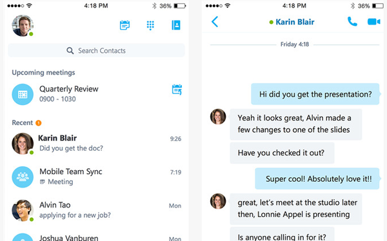387x241 pixels.
Task: Start a video call with Karin Blair
Action: click(373, 22)
